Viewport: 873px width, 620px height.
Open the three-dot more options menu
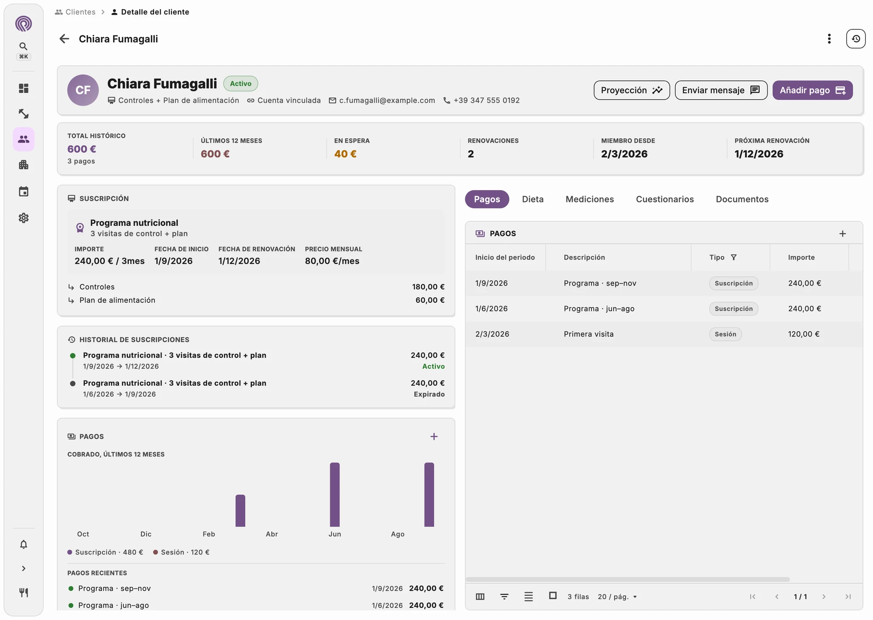coord(829,39)
